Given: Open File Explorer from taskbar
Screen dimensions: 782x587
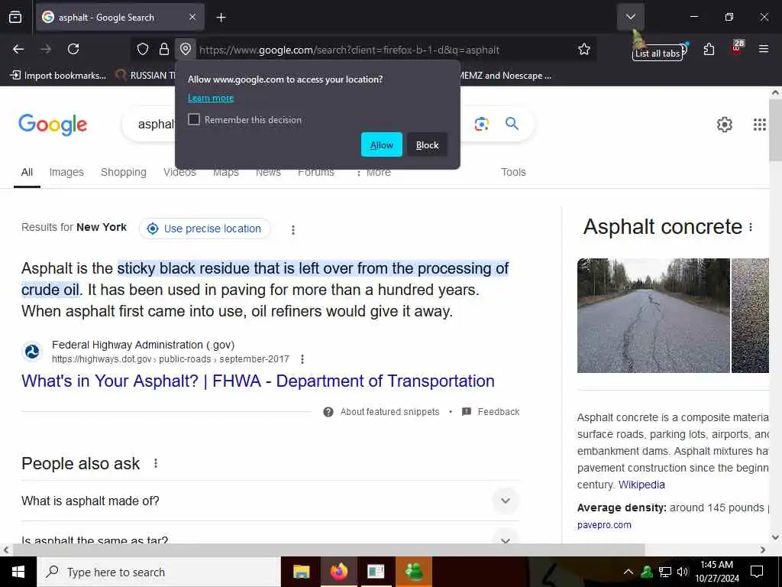Looking at the screenshot, I should point(301,572).
